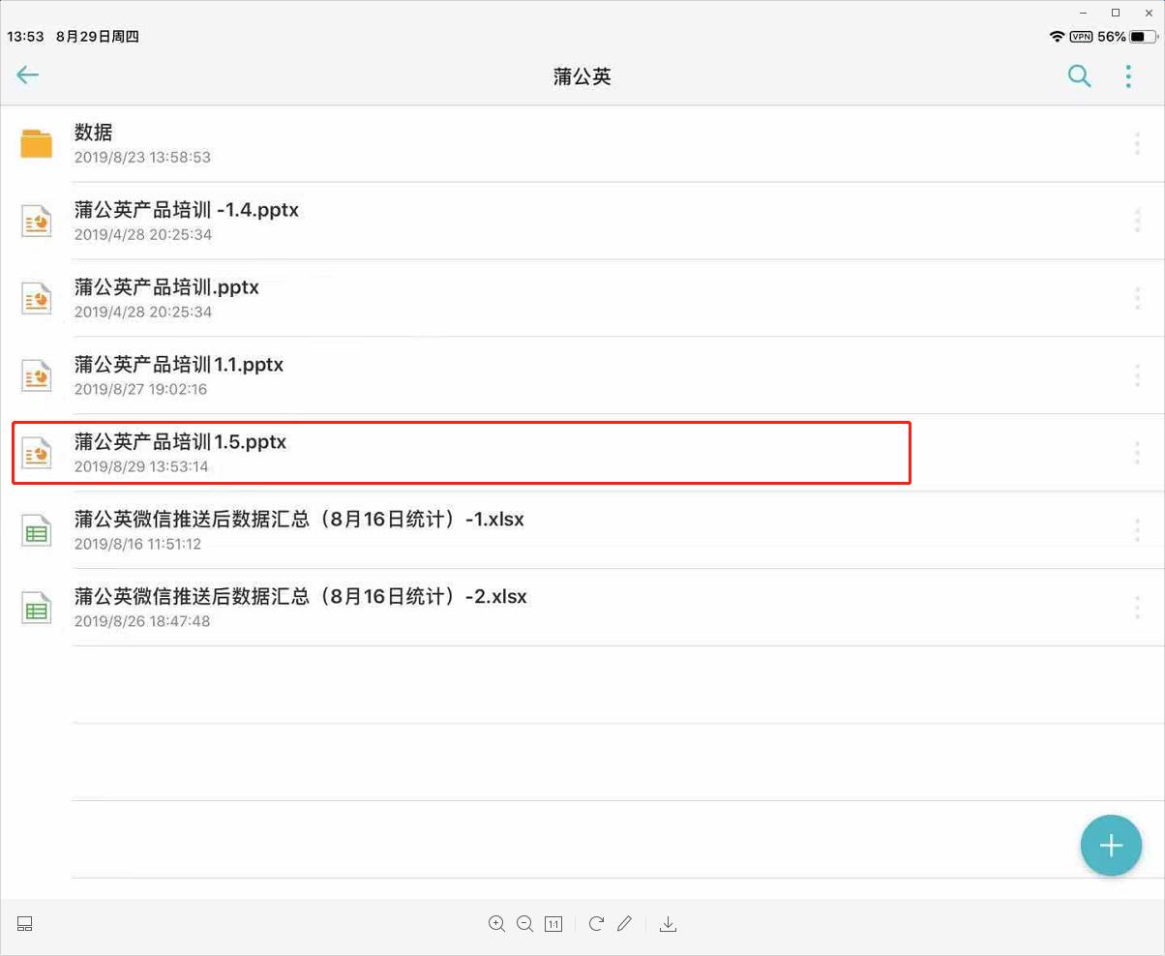Open the pencil edit tool
This screenshot has width=1165, height=956.
pos(624,924)
